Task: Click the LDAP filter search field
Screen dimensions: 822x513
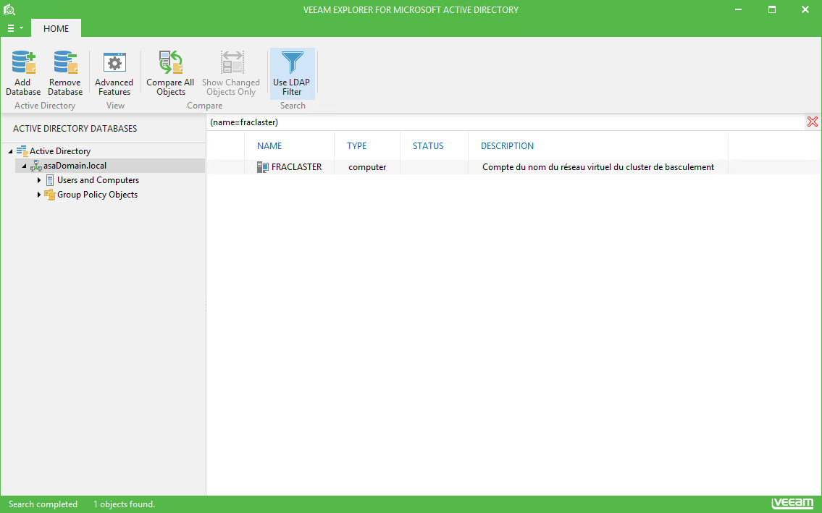Action: [x=506, y=122]
